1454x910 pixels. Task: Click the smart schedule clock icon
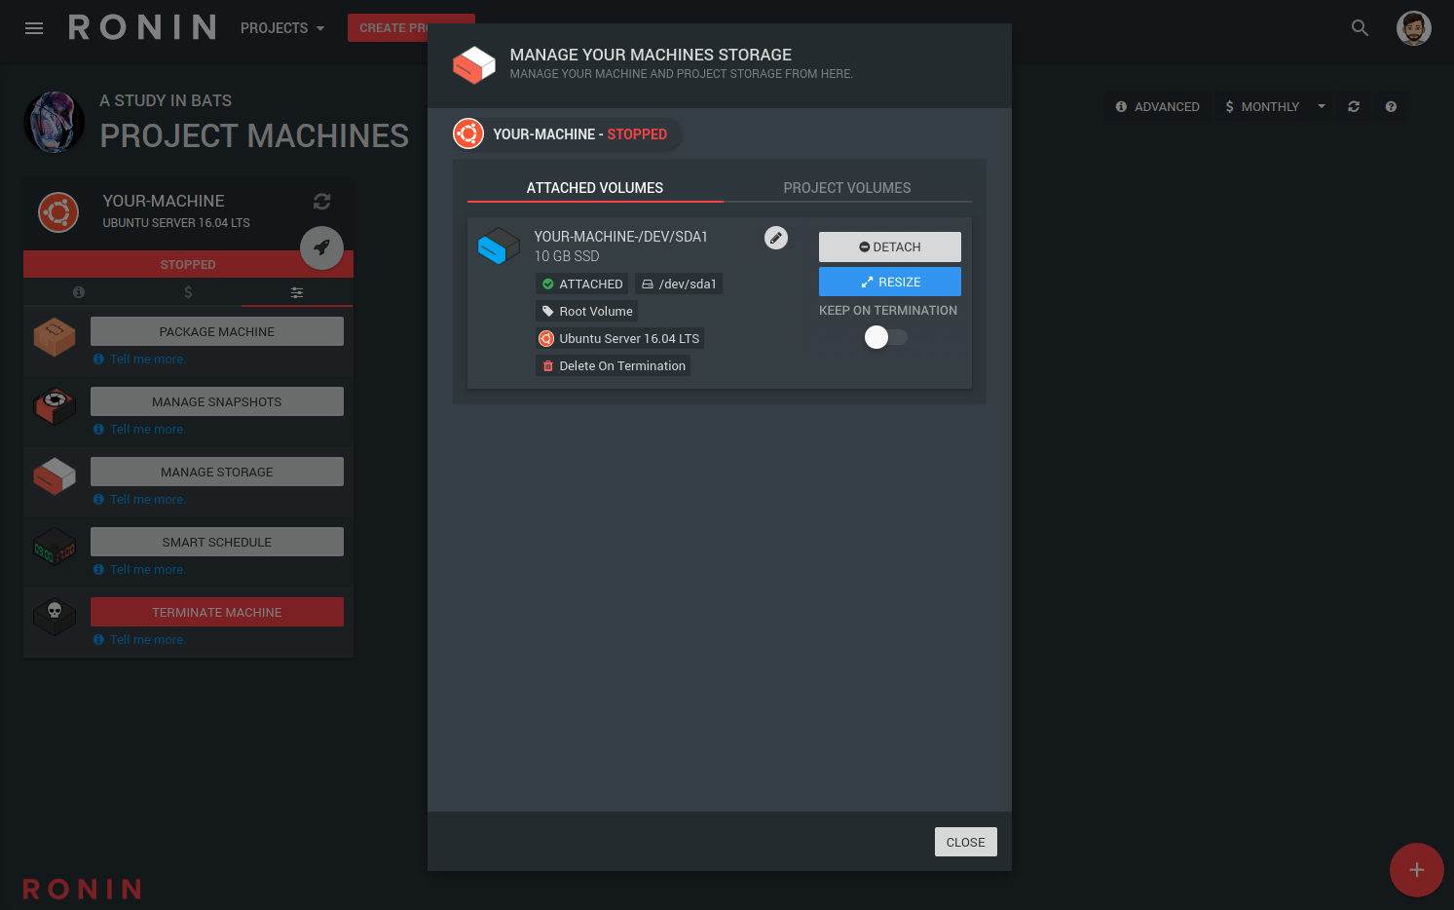(55, 547)
